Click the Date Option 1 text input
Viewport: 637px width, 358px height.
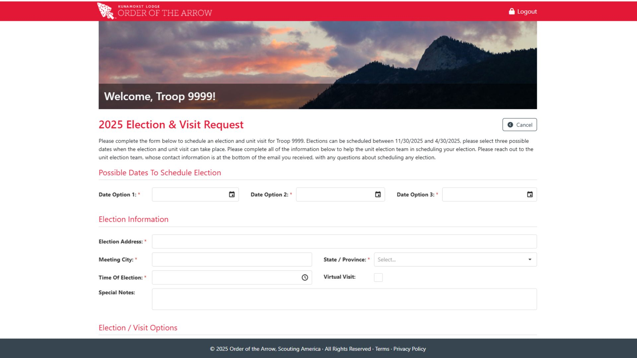(189, 195)
